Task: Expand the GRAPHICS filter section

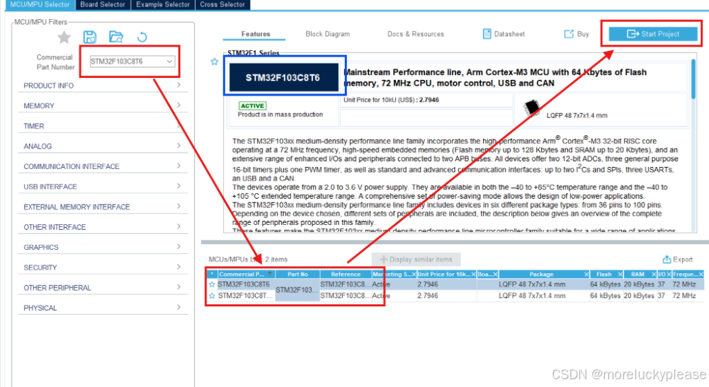Action: 103,247
